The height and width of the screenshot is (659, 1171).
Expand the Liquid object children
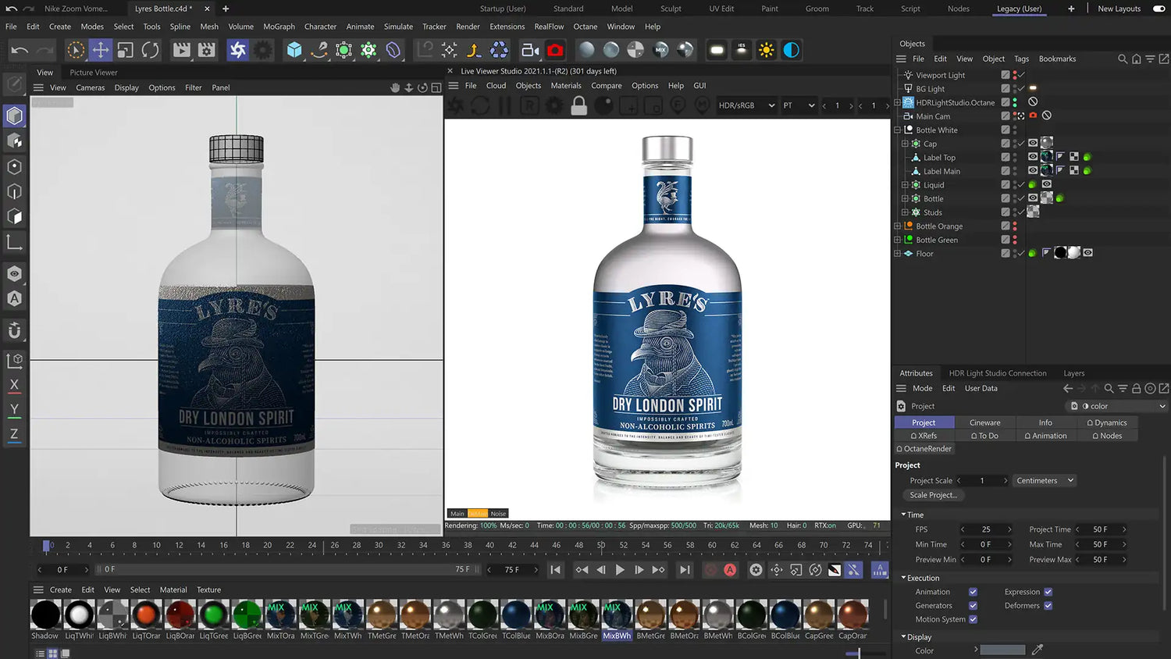[x=905, y=185]
